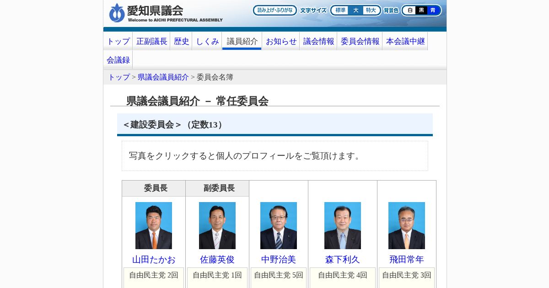
Task: Open the 議会情報 menu tab
Action: tap(318, 41)
